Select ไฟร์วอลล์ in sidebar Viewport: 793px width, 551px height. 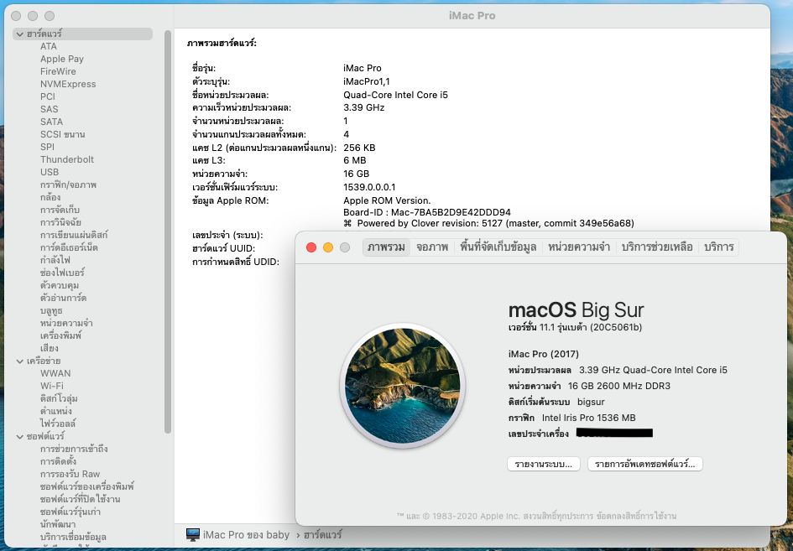pos(58,424)
